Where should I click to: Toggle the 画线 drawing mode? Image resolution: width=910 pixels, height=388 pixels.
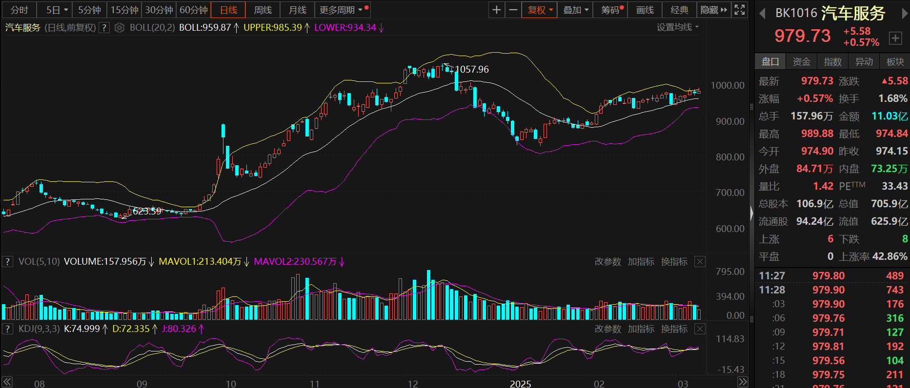[x=645, y=10]
